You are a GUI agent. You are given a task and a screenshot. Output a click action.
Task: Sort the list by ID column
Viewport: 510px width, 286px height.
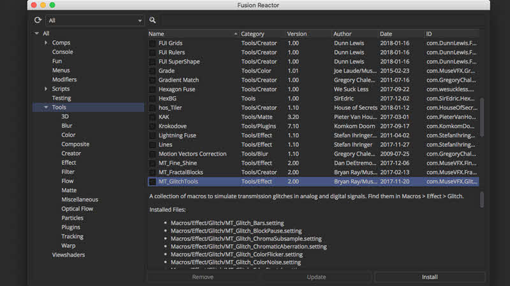tap(452, 34)
